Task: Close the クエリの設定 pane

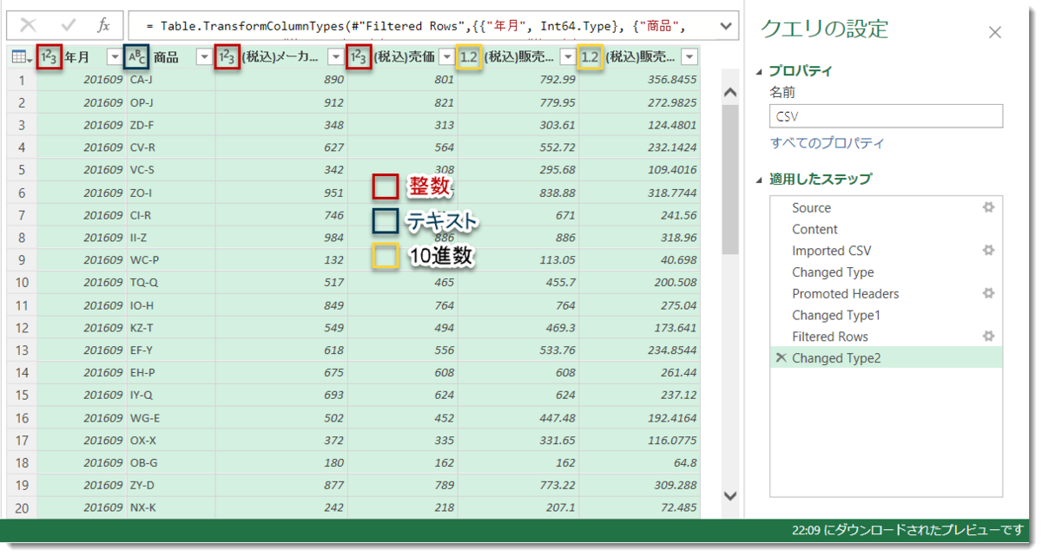Action: point(995,31)
